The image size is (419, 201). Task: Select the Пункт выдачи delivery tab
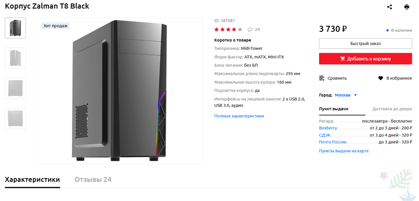[333, 109]
